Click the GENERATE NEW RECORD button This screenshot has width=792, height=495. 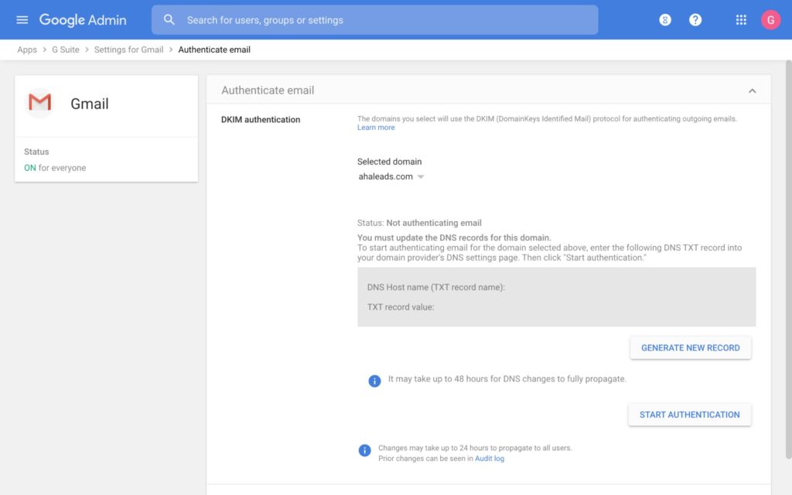pyautogui.click(x=690, y=347)
